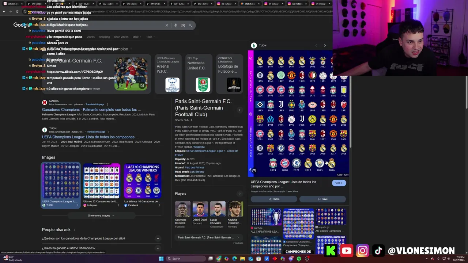Expand Paris Saint-Germain knowledge panel arrow

pos(239,110)
